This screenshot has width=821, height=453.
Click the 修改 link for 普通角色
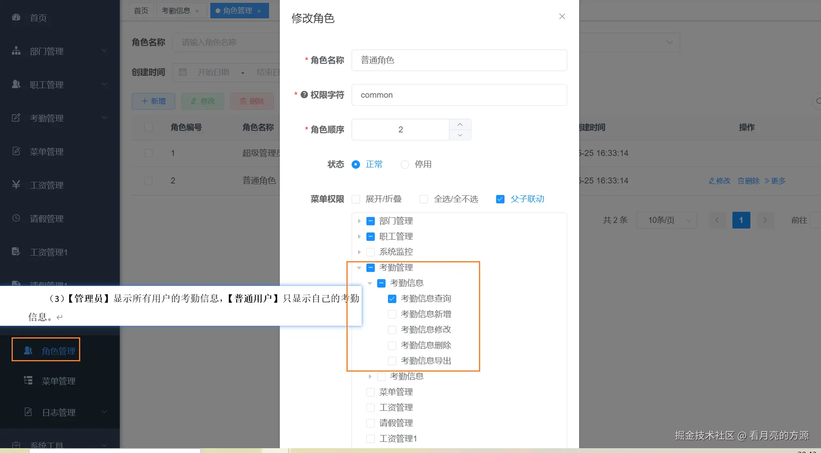pyautogui.click(x=720, y=181)
